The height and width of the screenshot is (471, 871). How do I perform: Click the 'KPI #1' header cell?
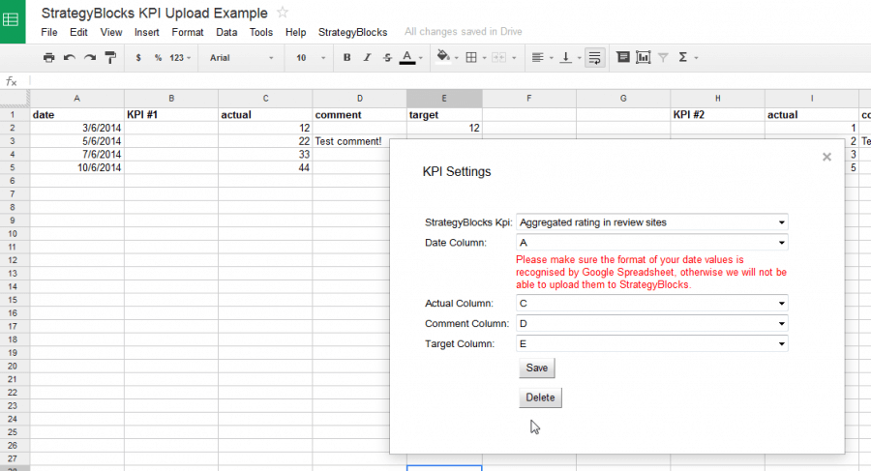coord(171,114)
